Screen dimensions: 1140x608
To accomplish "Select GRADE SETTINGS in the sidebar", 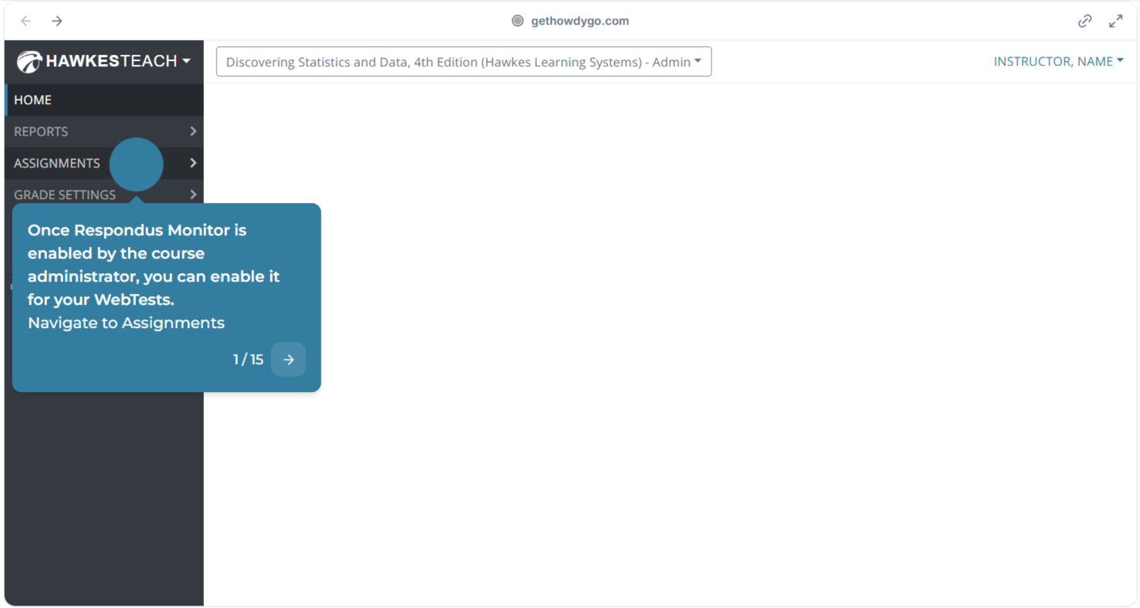I will click(65, 194).
